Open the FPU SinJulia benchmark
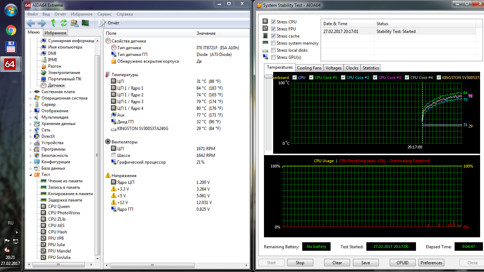 pyautogui.click(x=59, y=257)
